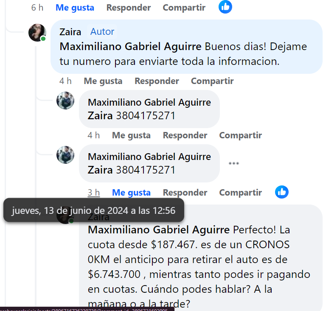Open the 3 h timestamp link

[x=94, y=193]
